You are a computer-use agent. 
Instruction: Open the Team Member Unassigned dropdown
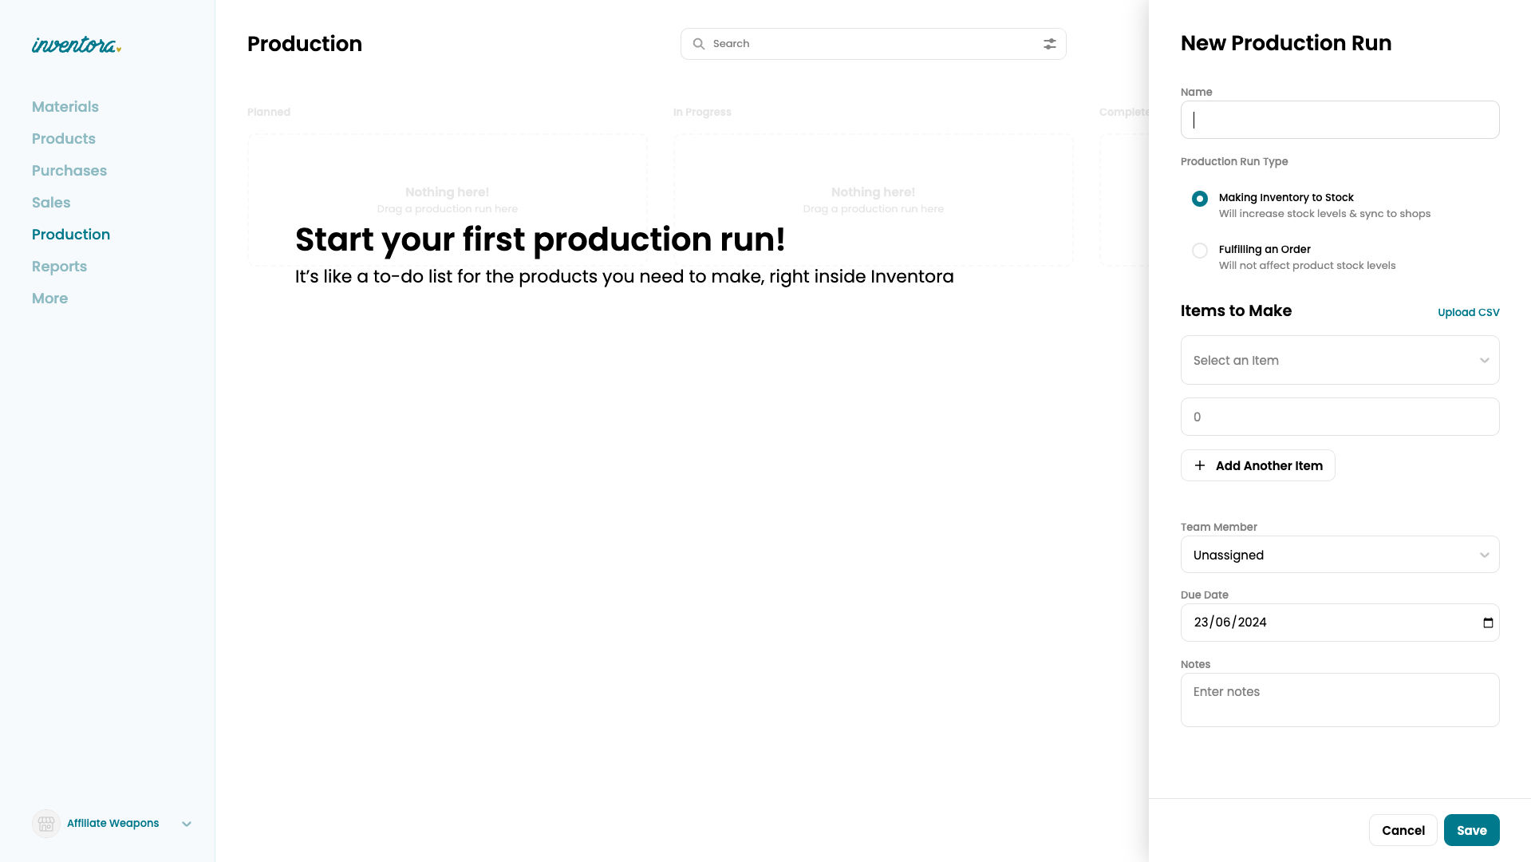click(1340, 555)
